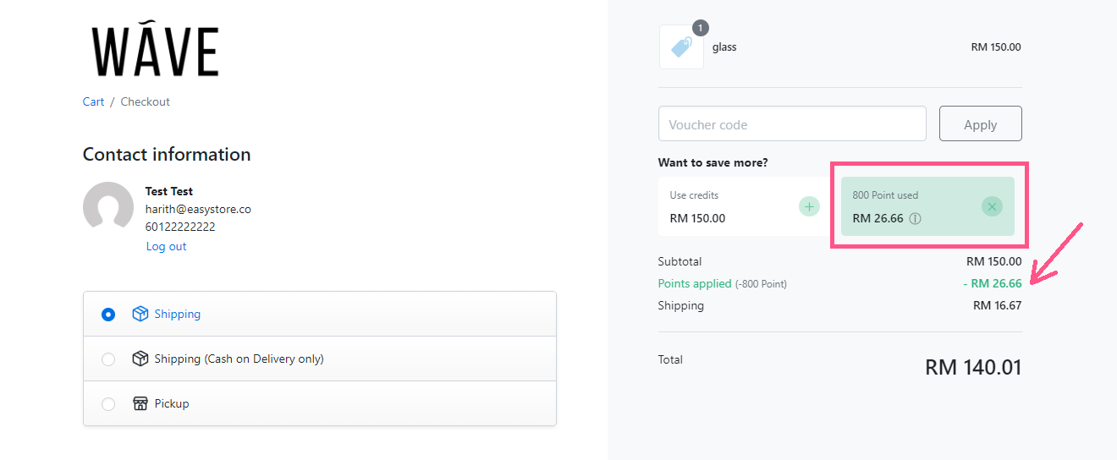Go back to Cart breadcrumb link
Screen dimensions: 1117x460
93,101
